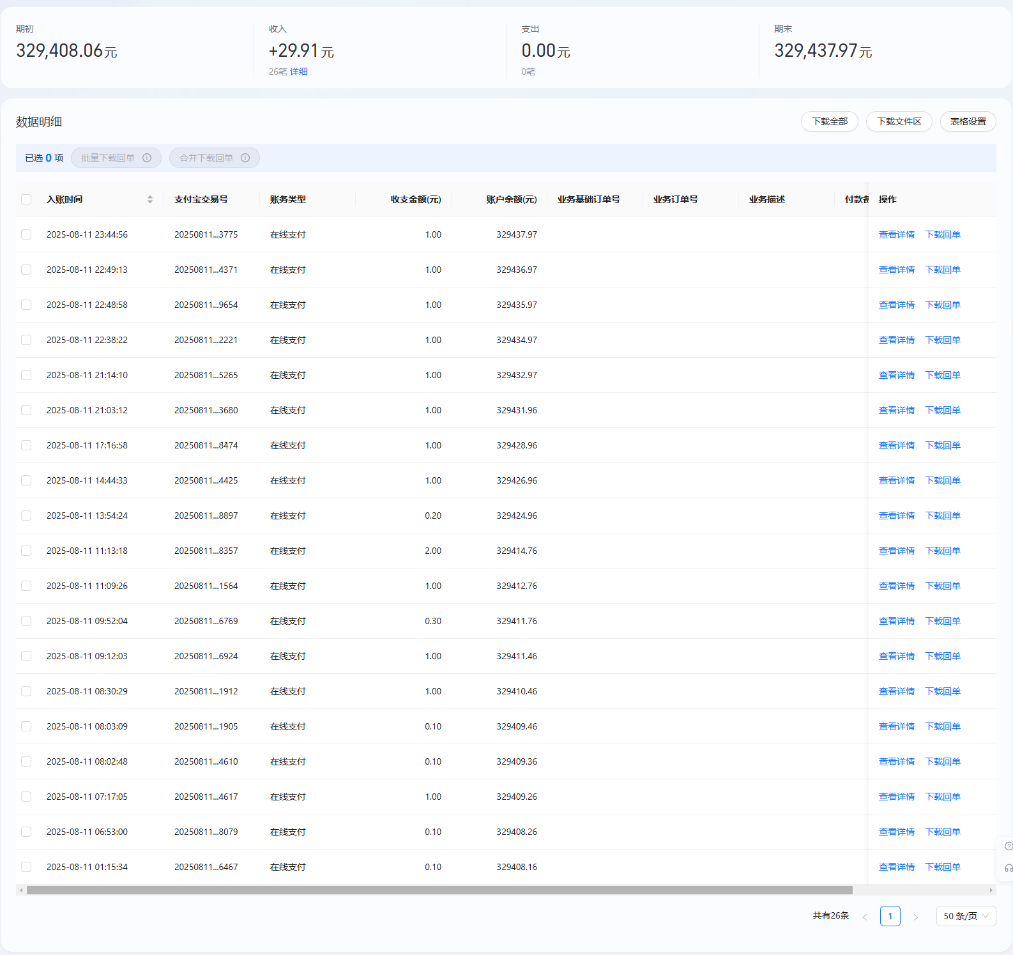Click 下载回单 for transaction 20250811...3775

[943, 234]
